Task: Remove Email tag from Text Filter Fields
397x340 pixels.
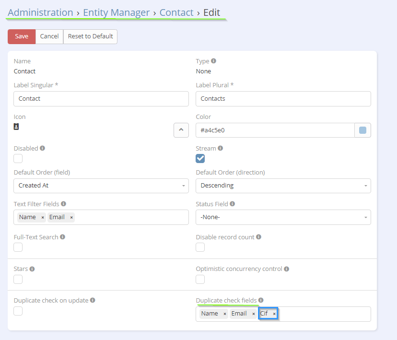Action: [x=71, y=217]
